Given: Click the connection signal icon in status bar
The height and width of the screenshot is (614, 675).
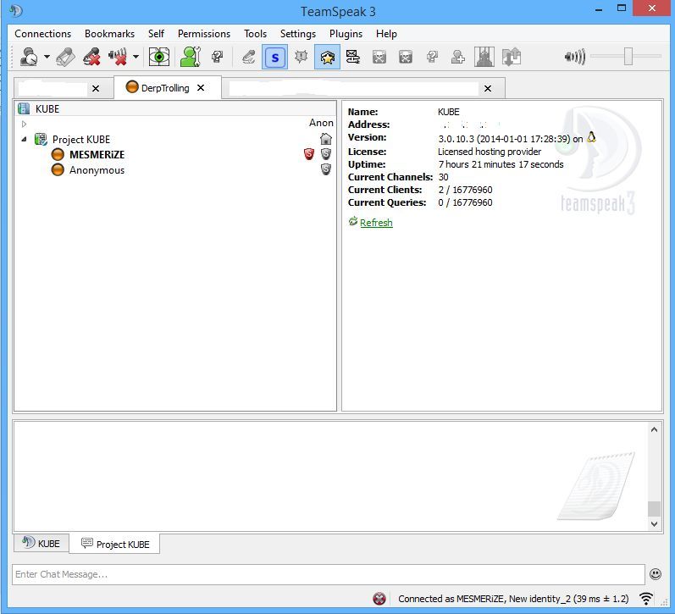Looking at the screenshot, I should coord(646,599).
